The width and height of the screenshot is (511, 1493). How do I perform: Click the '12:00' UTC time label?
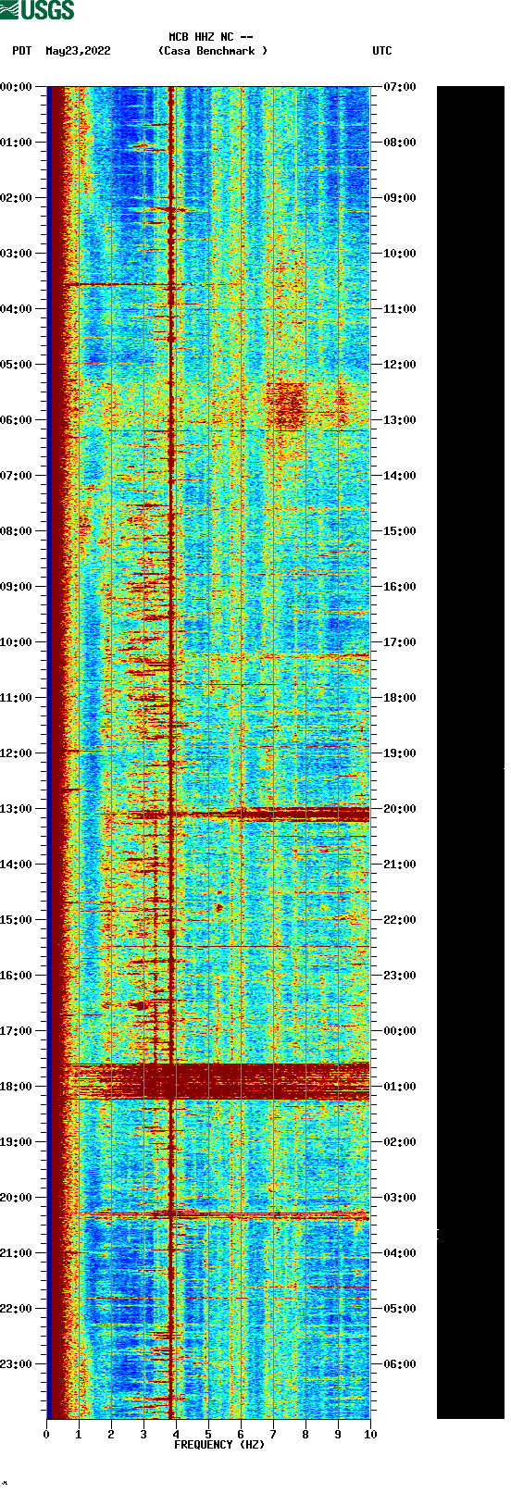click(399, 365)
